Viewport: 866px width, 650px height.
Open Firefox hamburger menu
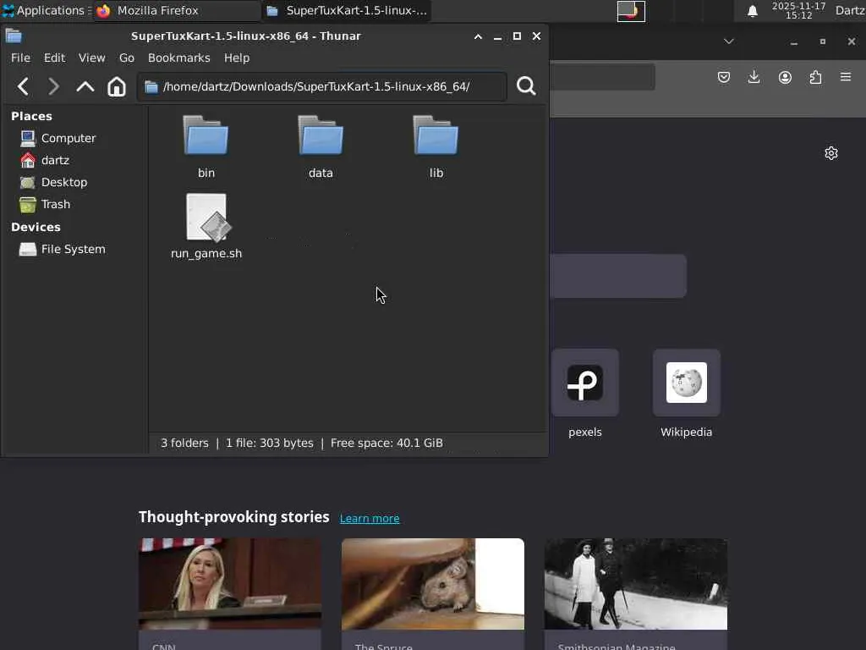[846, 77]
